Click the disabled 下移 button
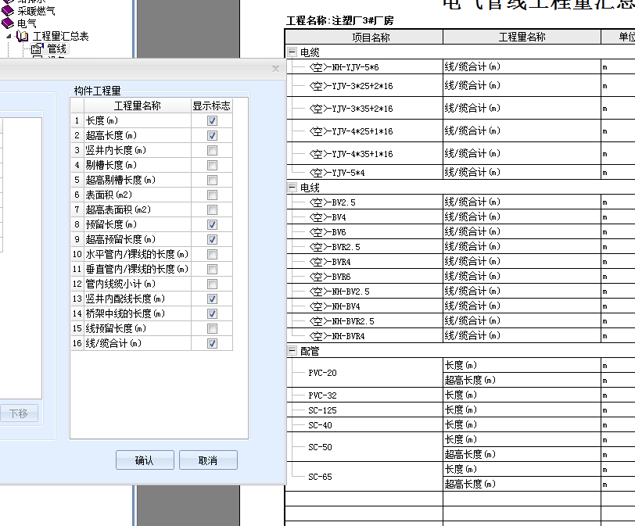This screenshot has width=635, height=526. click(19, 413)
